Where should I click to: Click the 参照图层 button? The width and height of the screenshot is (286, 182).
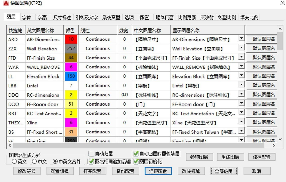[199, 158]
